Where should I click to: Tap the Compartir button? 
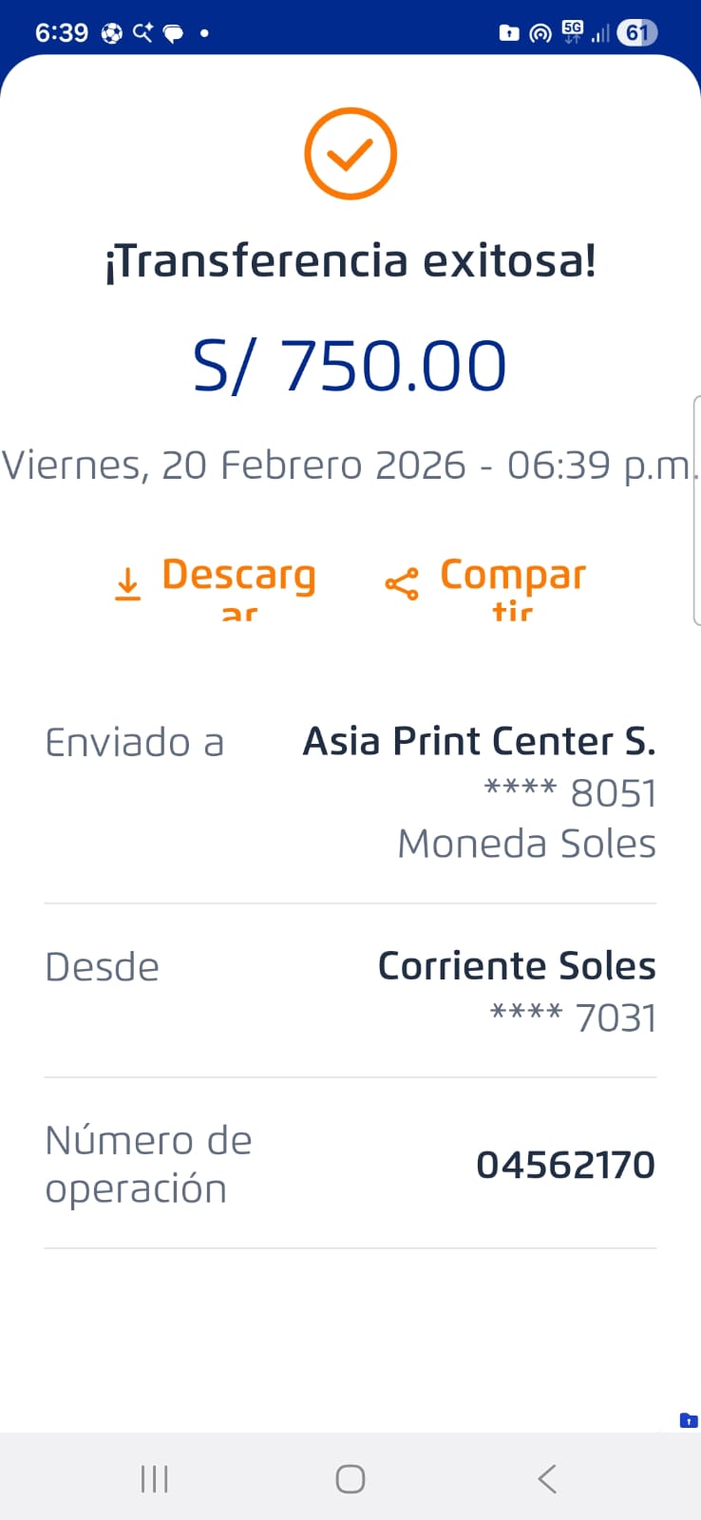512,578
